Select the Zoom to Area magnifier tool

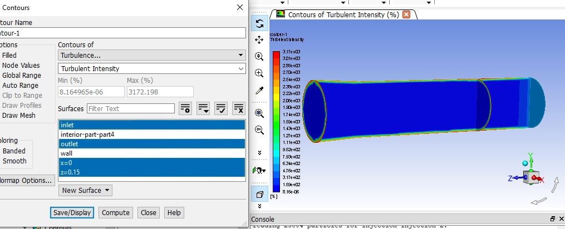click(259, 73)
